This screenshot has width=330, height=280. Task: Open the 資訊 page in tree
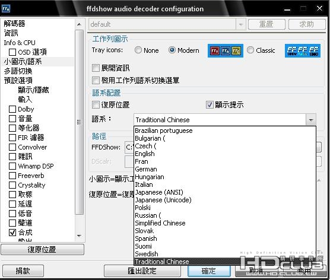(11, 33)
